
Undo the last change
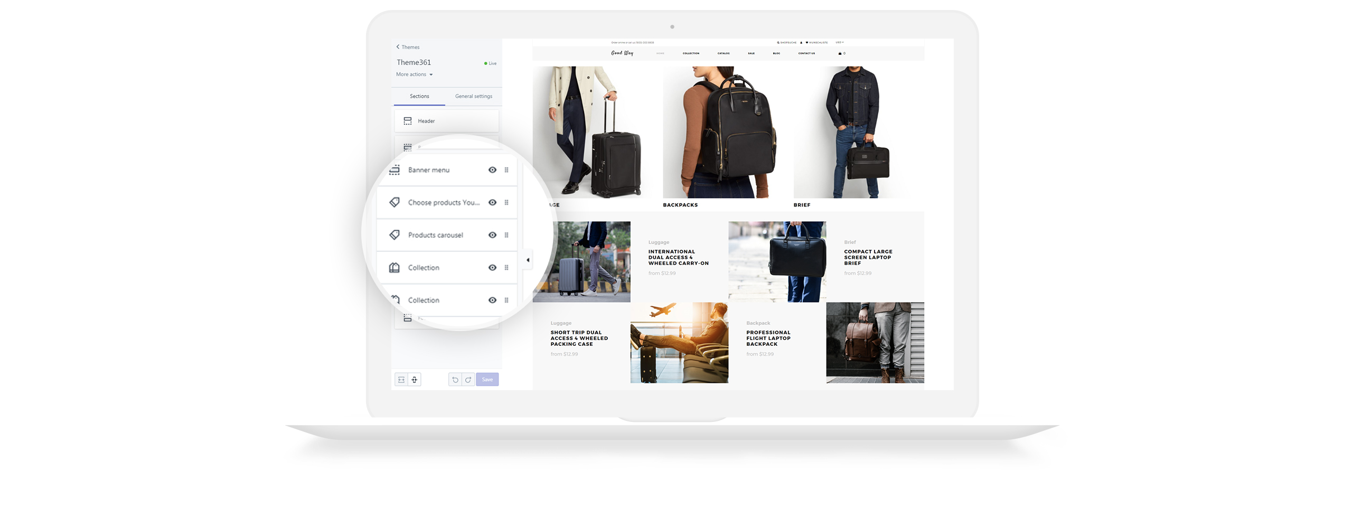tap(455, 380)
